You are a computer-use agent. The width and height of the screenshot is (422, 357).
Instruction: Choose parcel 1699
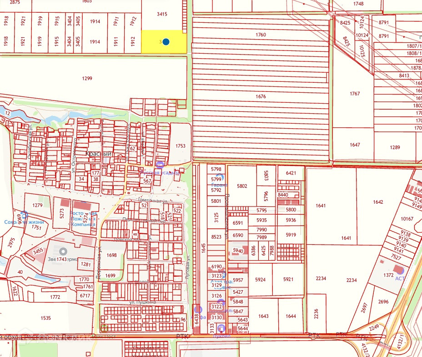tap(110, 276)
